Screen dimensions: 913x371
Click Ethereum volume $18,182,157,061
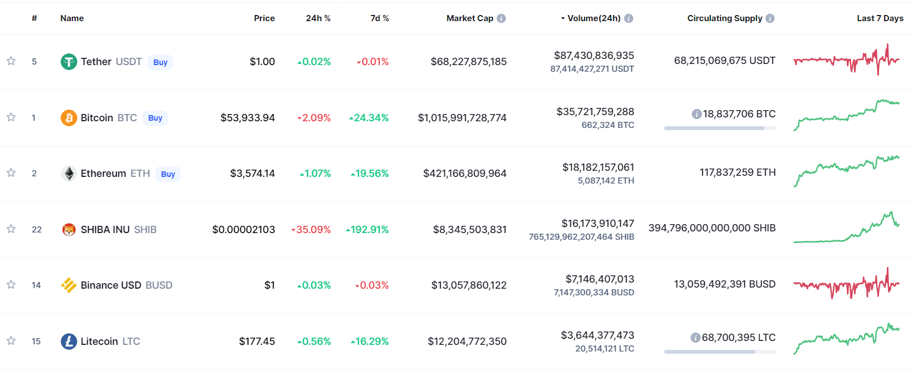tap(598, 167)
